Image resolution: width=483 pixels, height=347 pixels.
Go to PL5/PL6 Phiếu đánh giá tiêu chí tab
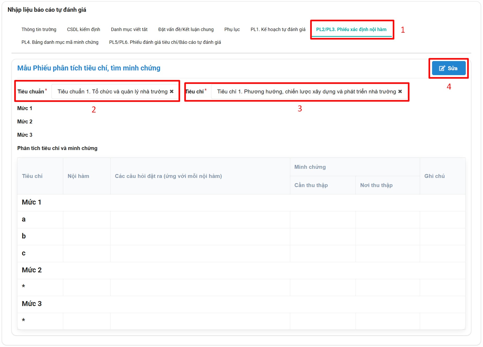pos(165,42)
